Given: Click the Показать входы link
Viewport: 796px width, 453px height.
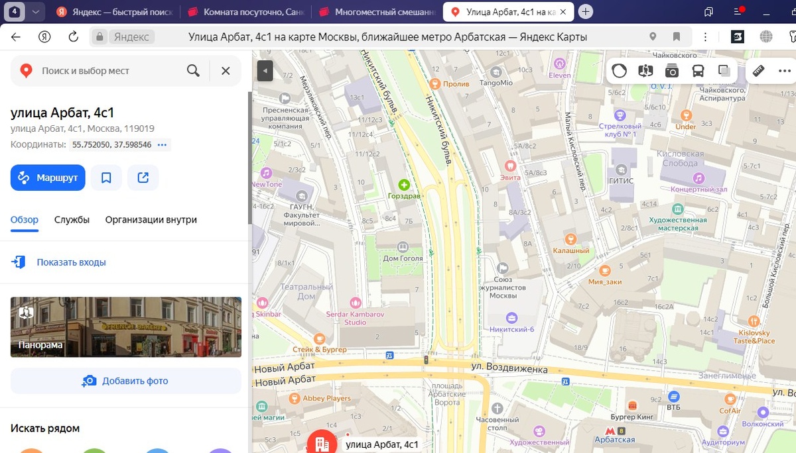Looking at the screenshot, I should [71, 262].
